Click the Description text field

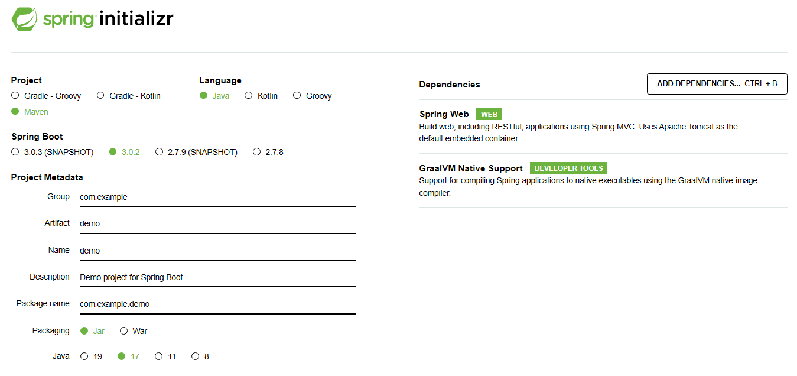[x=217, y=277]
